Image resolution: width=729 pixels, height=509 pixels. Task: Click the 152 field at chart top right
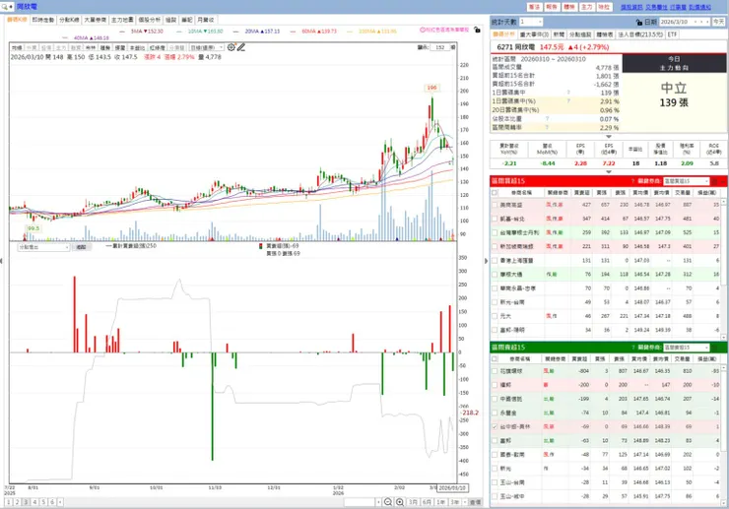coord(439,47)
